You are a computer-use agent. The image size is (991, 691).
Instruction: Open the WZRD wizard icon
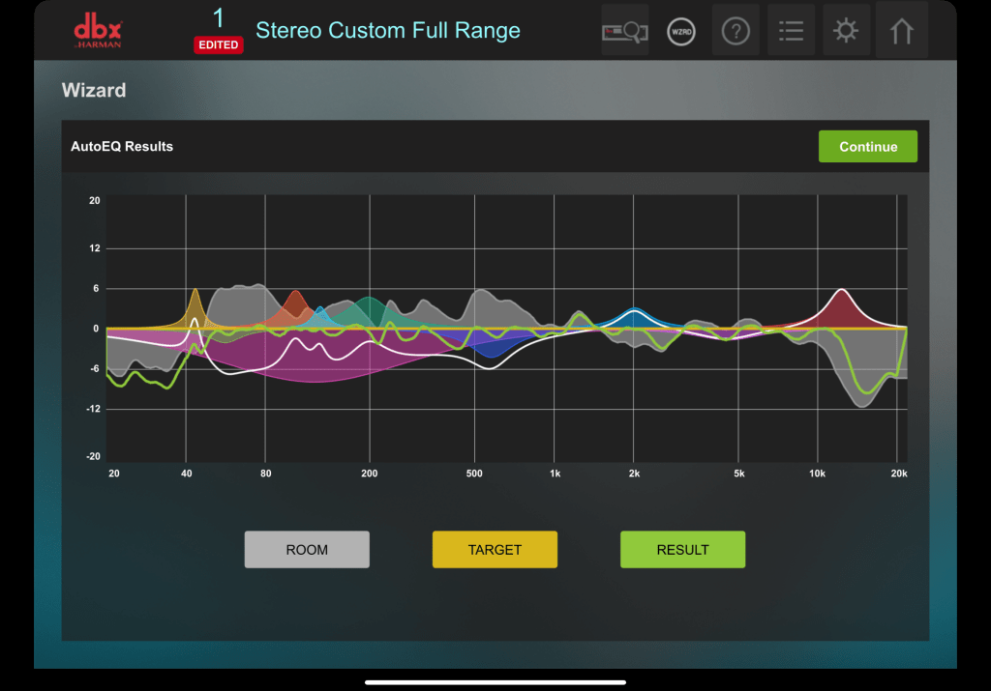pyautogui.click(x=681, y=31)
